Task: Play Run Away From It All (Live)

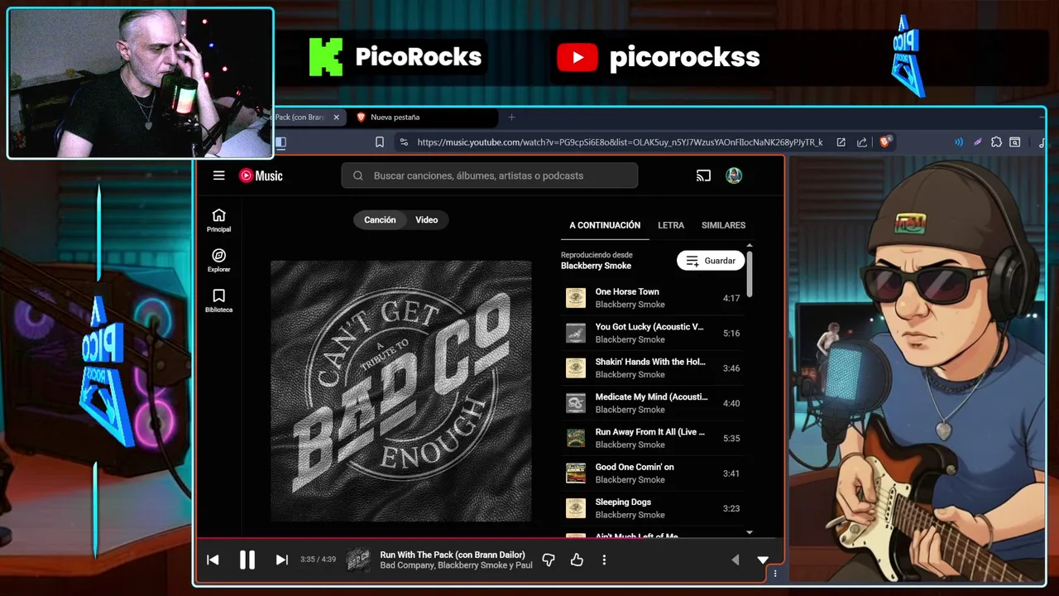Action: [x=652, y=438]
